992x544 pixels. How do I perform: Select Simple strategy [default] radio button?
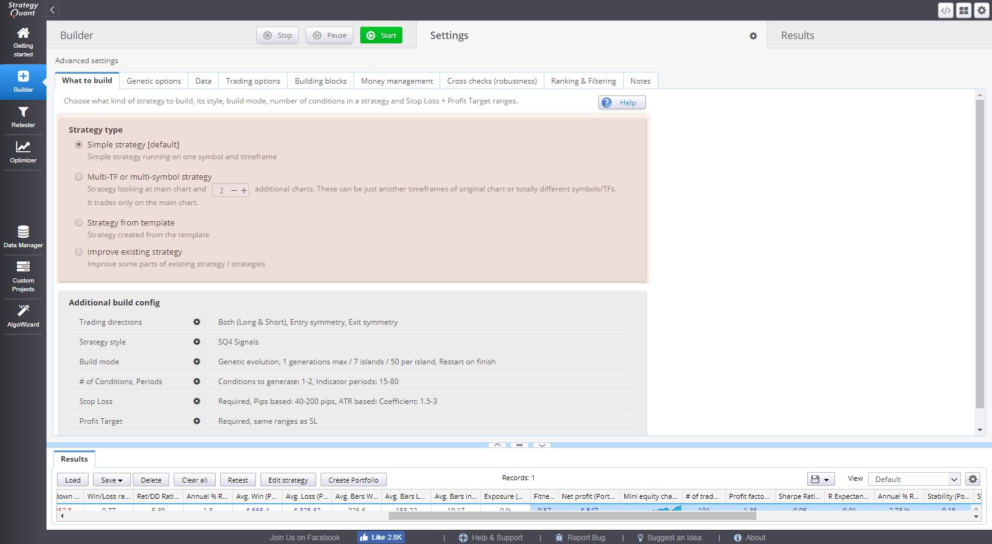pyautogui.click(x=79, y=144)
